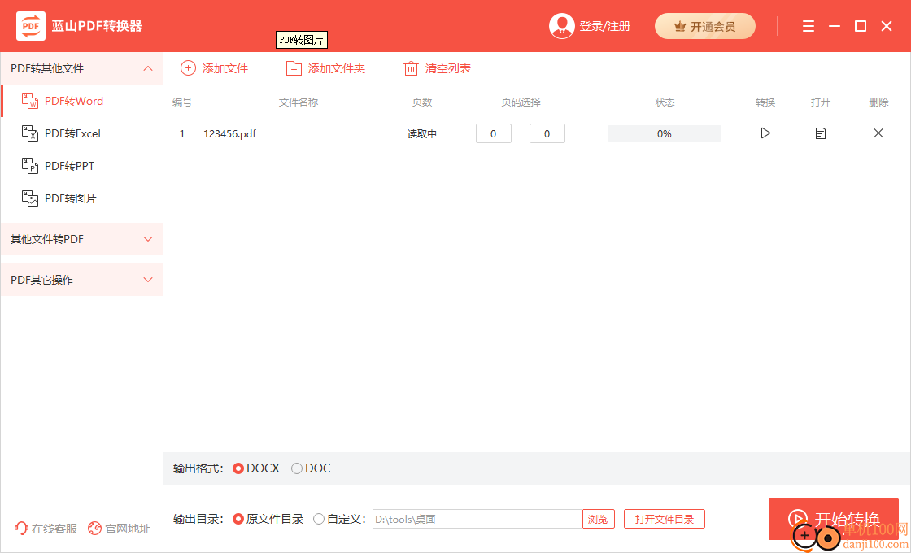Start converting 123456.pdf with play icon
Viewport: 911px width, 553px height.
tap(765, 133)
